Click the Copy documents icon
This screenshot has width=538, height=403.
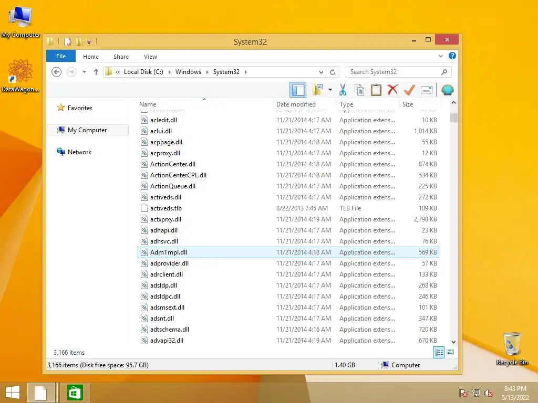[359, 90]
